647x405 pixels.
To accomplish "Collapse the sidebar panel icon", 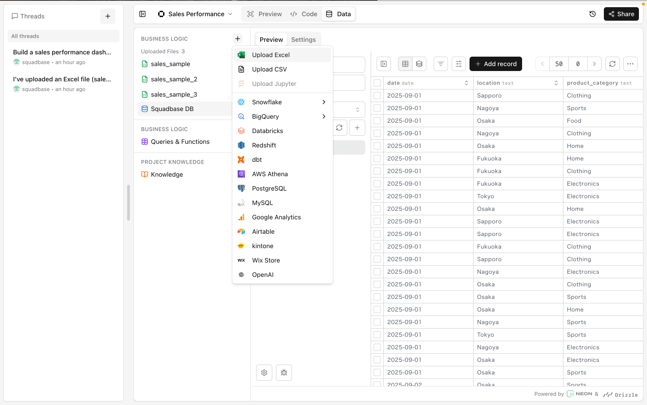I will tap(142, 14).
